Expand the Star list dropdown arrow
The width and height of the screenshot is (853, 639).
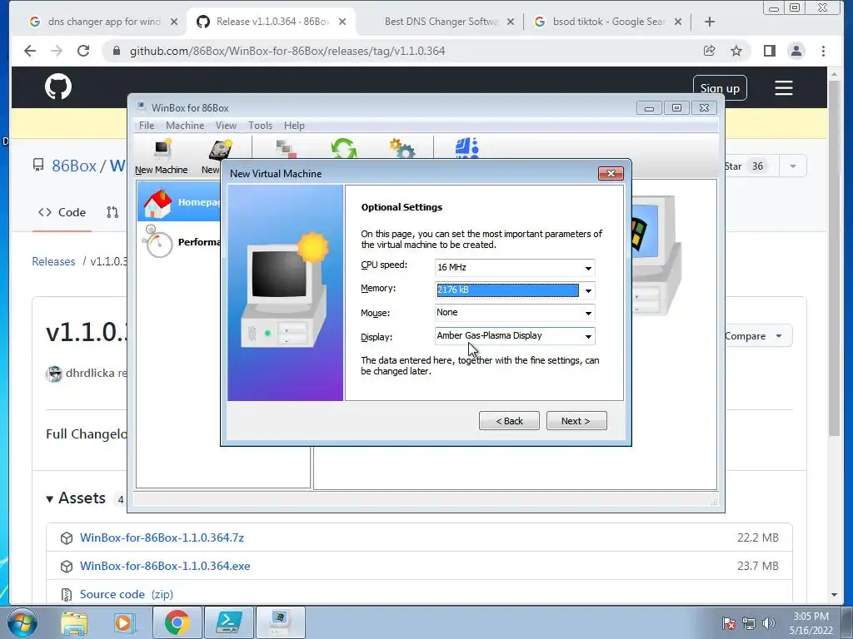click(x=793, y=166)
